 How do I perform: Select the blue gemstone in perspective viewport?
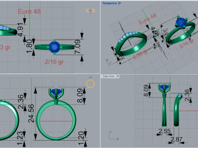(181, 23)
